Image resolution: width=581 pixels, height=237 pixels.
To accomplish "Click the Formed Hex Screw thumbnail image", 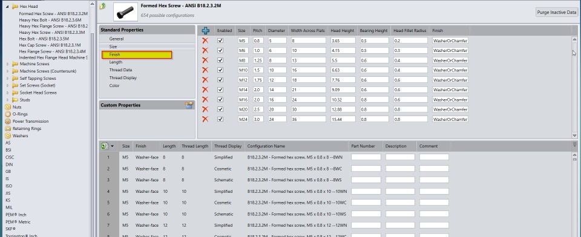I will [x=125, y=11].
